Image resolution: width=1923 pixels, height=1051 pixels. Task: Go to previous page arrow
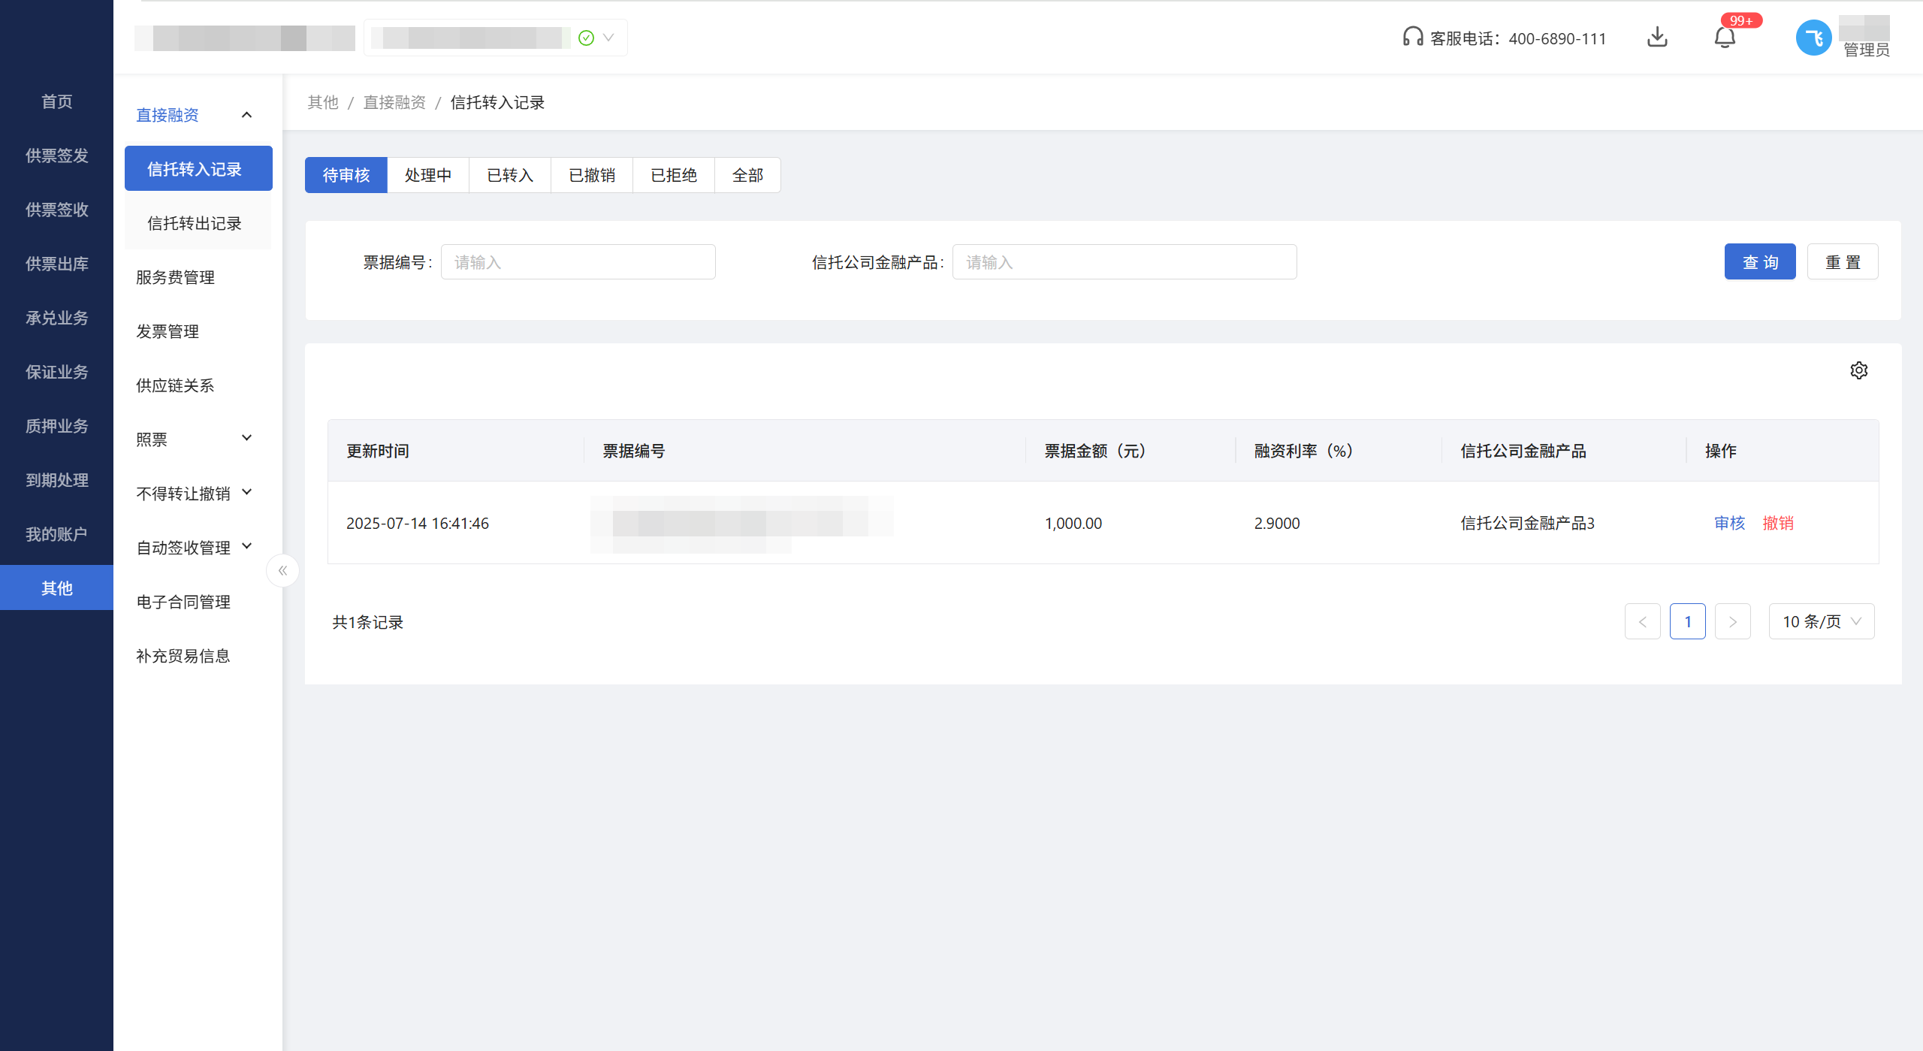[1642, 621]
